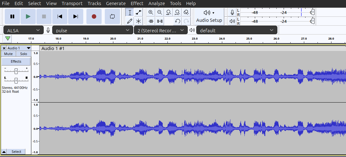Open the Analyze menu
Viewport: 346px width, 157px height.
(x=156, y=3)
